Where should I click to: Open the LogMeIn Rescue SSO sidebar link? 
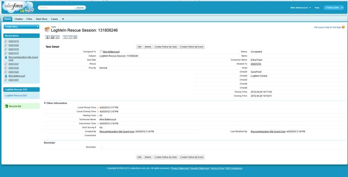tap(16, 96)
